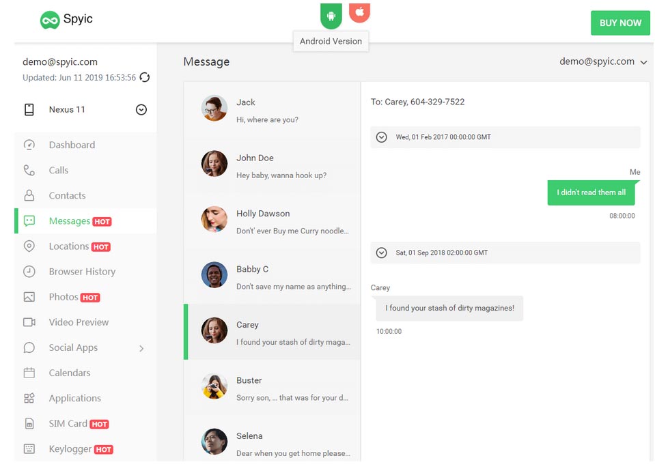Viewport: 655px width, 471px height.
Task: Collapse the Sat, 01 Sep 2018 date group
Action: coord(381,253)
